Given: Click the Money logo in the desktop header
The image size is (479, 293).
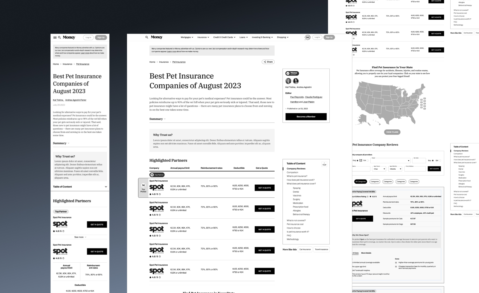Looking at the screenshot, I should click(x=156, y=37).
